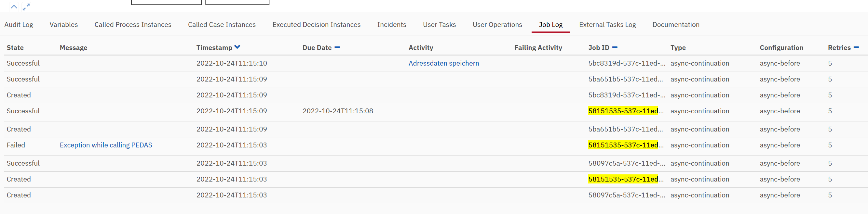Viewport: 868px width, 214px height.
Task: Open Called Case Instances tab
Action: point(222,25)
